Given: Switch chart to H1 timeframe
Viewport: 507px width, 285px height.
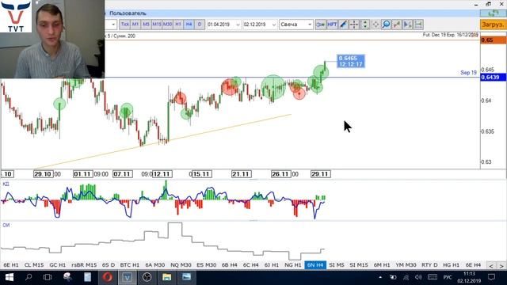Looking at the screenshot, I should point(178,25).
